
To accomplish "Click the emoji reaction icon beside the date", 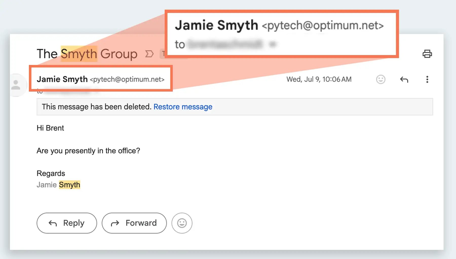I will click(x=381, y=79).
